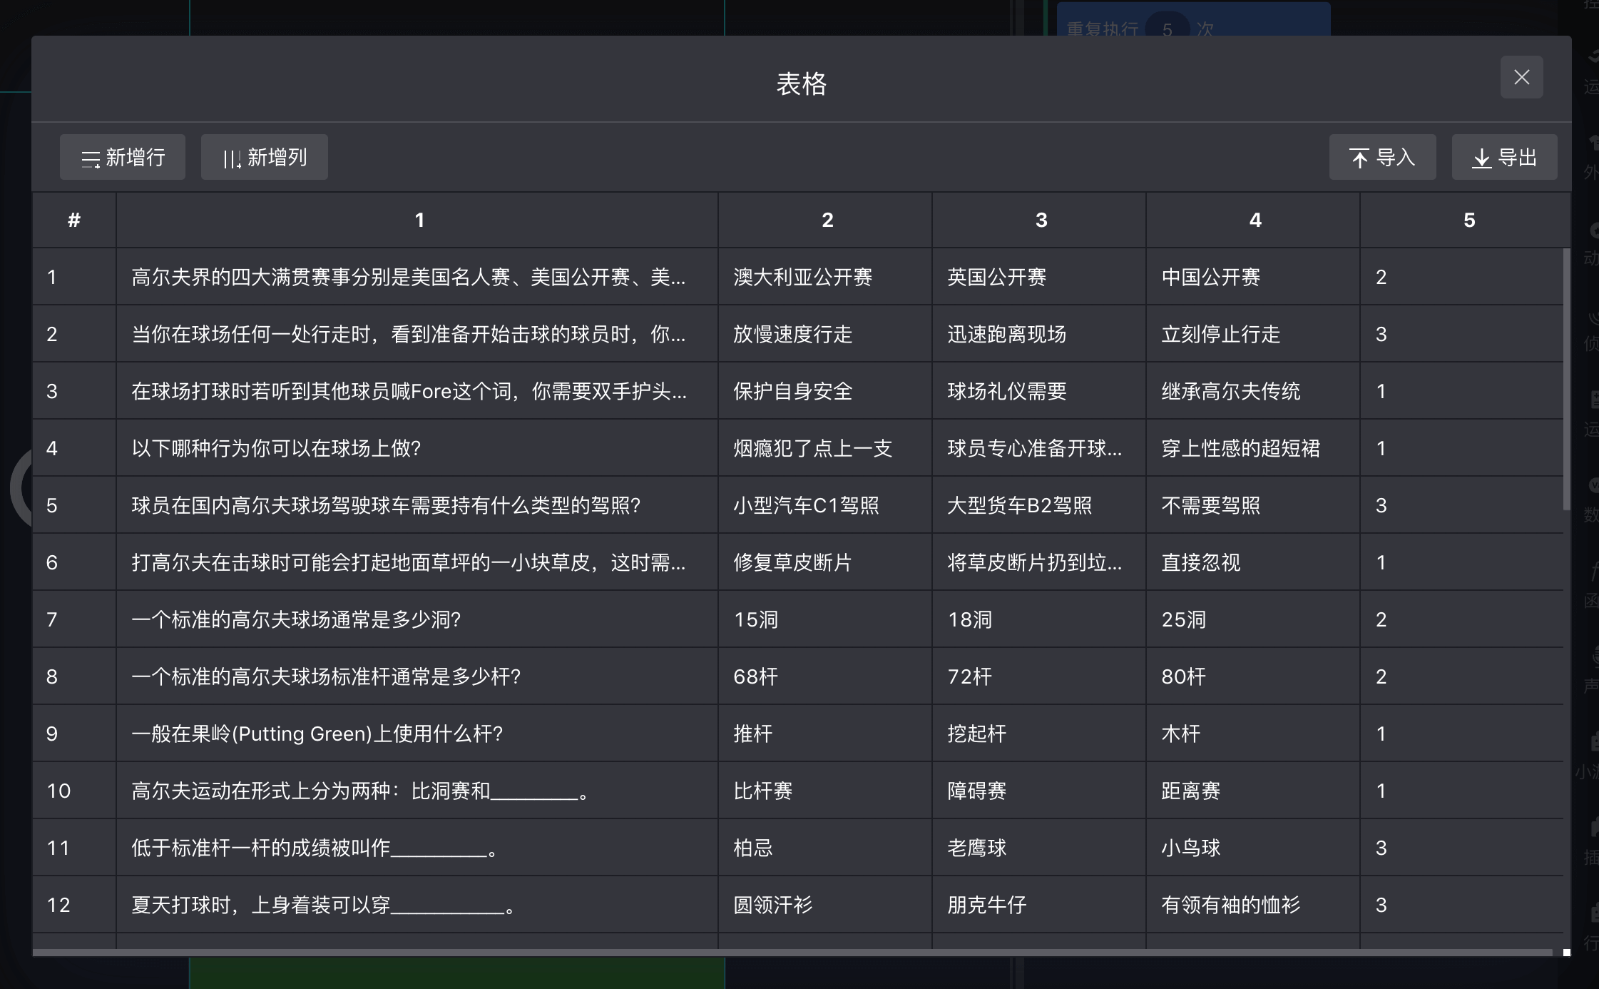Screen dimensions: 1599x989
Task: Select the 比杆赛 cell
Action: 762,791
